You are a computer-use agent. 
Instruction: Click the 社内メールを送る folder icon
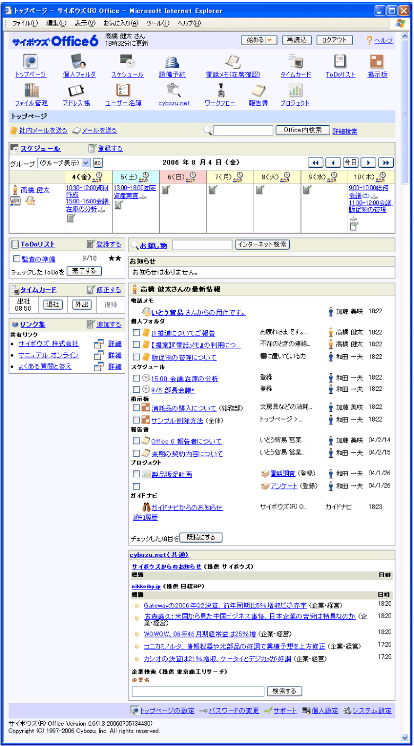click(x=14, y=131)
